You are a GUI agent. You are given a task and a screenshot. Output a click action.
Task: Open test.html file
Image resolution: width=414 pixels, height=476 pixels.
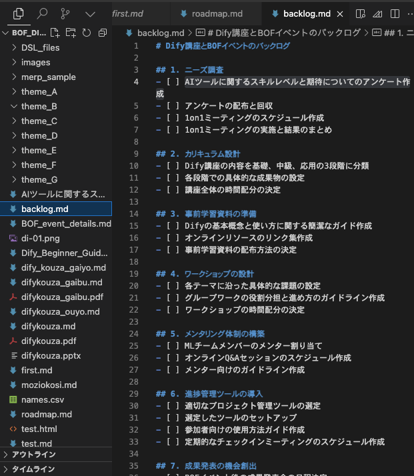pyautogui.click(x=56, y=429)
